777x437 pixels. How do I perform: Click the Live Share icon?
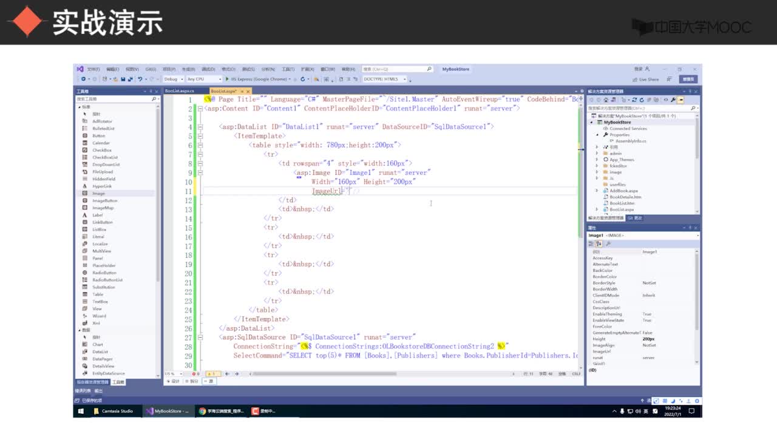(x=635, y=80)
